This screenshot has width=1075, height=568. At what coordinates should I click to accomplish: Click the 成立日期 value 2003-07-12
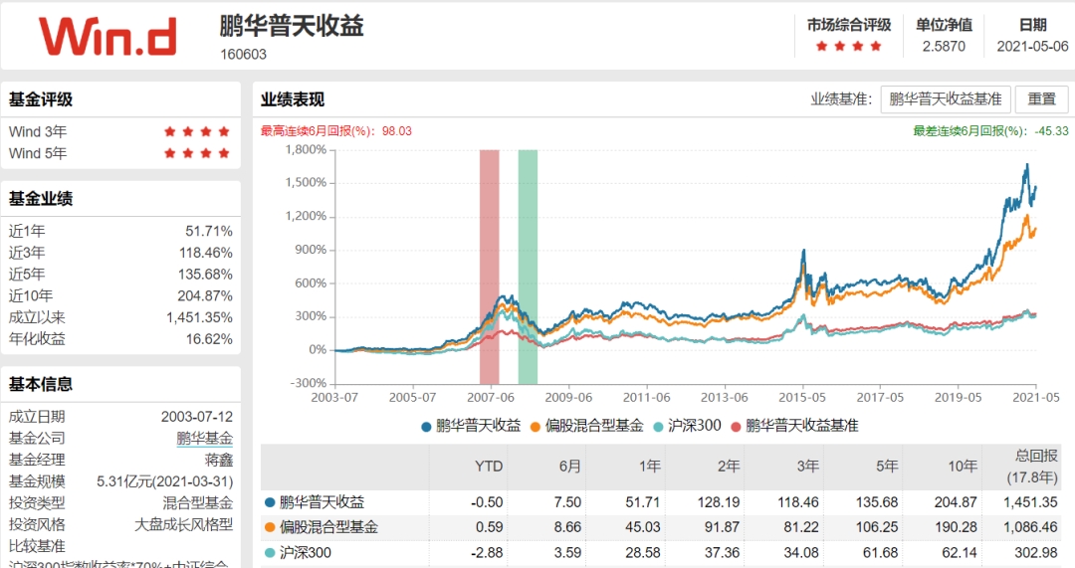(197, 417)
